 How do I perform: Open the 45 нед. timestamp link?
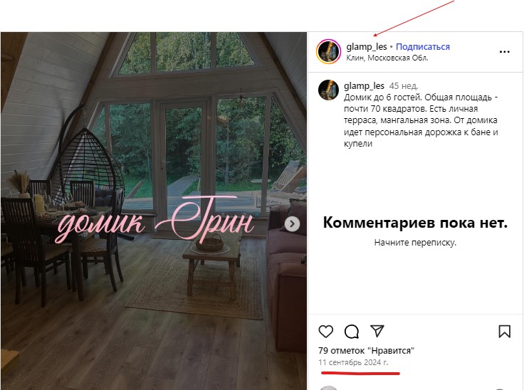point(404,86)
